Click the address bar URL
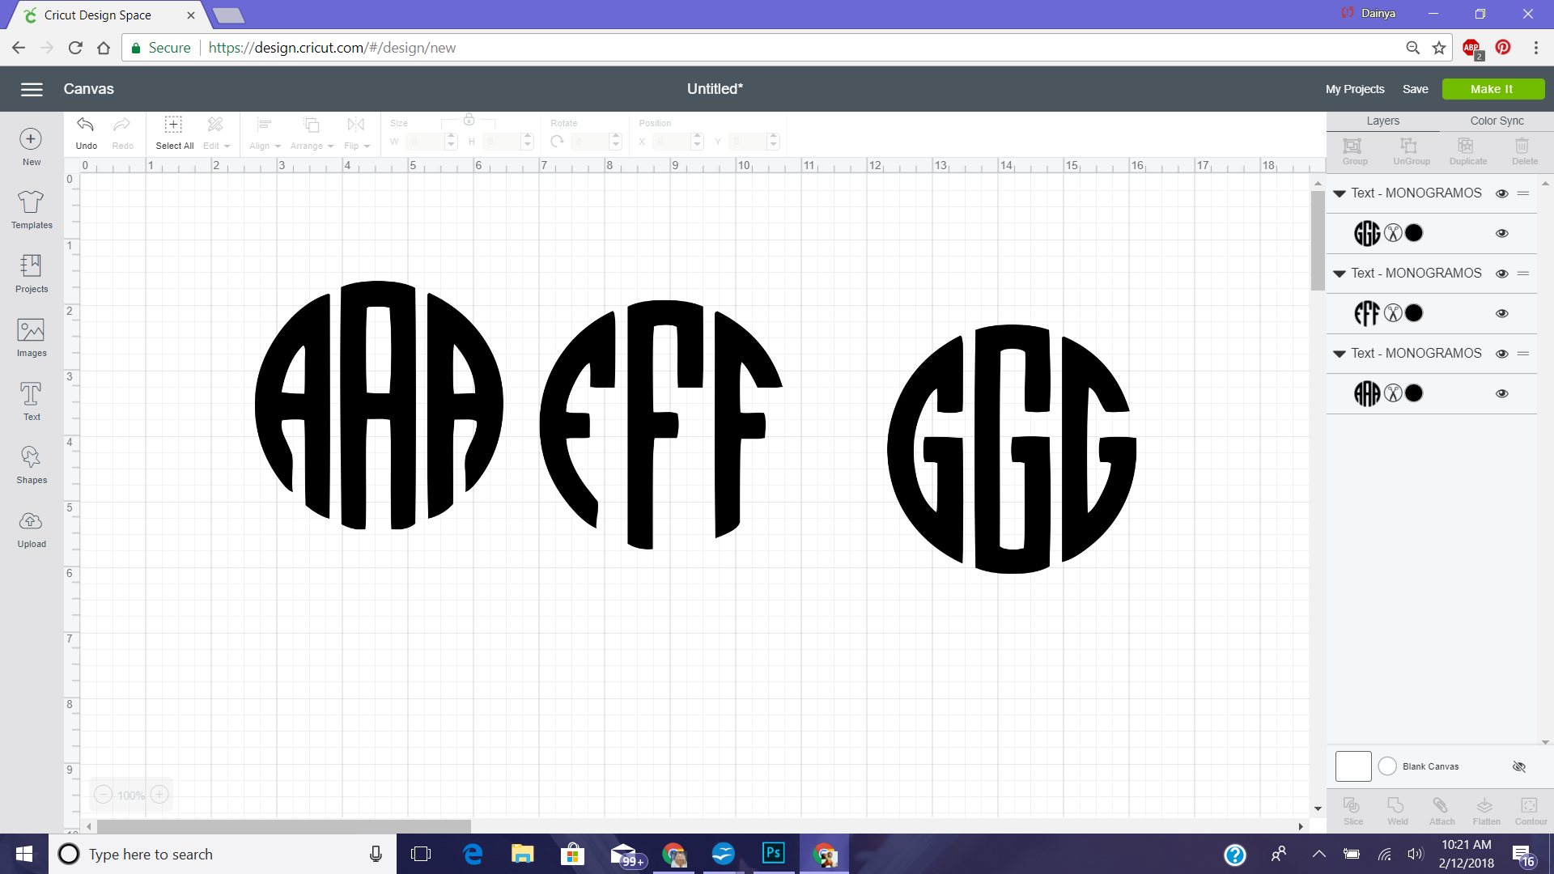1554x874 pixels. tap(332, 48)
